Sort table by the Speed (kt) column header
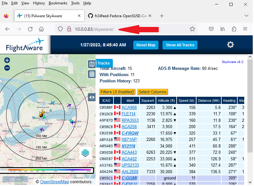The width and height of the screenshot is (254, 186). point(186,101)
